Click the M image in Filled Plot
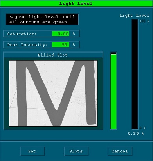Screen dimensions: 153x161 53,94
